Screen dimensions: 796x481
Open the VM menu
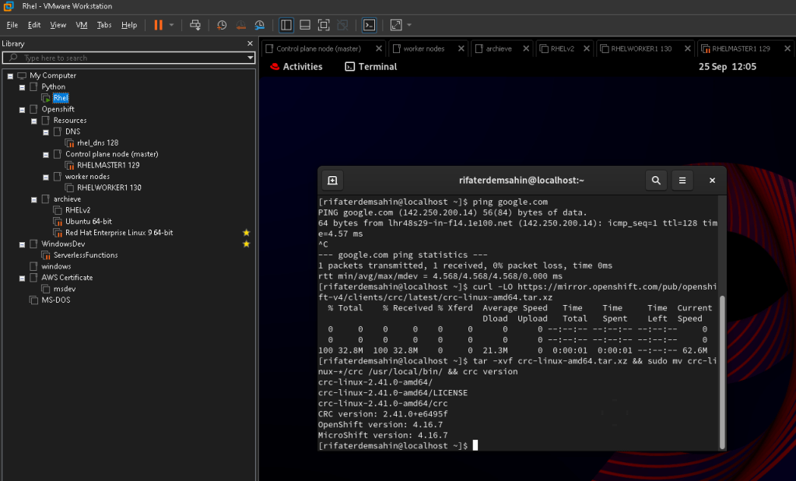[x=81, y=25]
